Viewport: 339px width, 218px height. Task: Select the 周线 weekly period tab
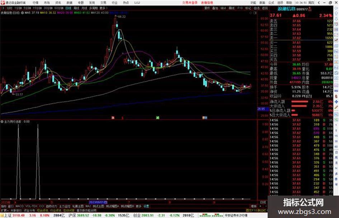(76, 8)
